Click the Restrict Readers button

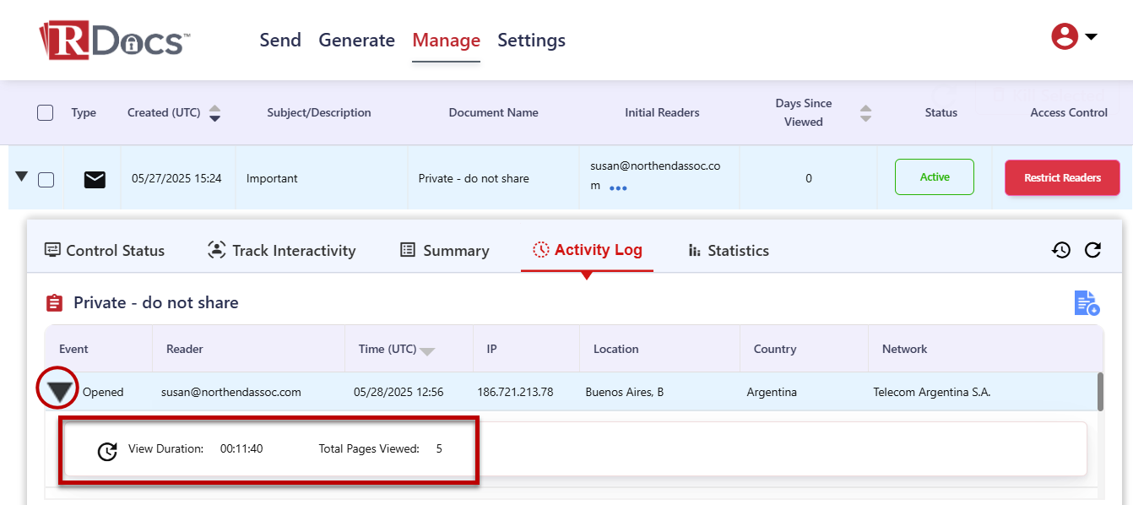click(x=1062, y=178)
